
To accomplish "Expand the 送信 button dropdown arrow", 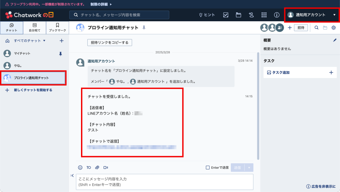I will [249, 167].
